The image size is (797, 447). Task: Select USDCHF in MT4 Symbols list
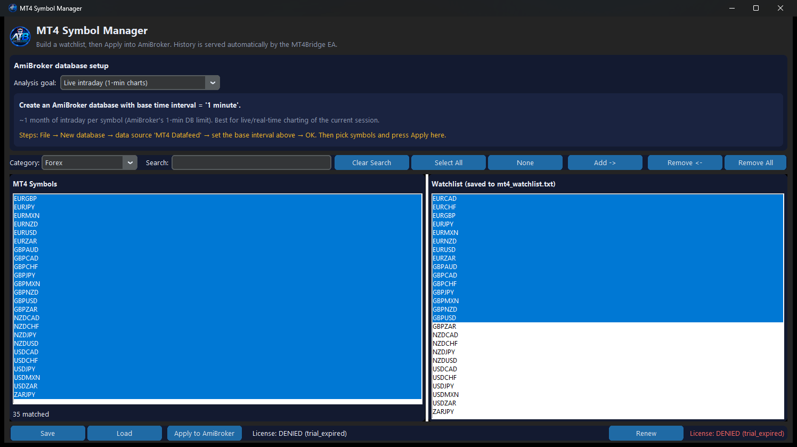(217, 361)
